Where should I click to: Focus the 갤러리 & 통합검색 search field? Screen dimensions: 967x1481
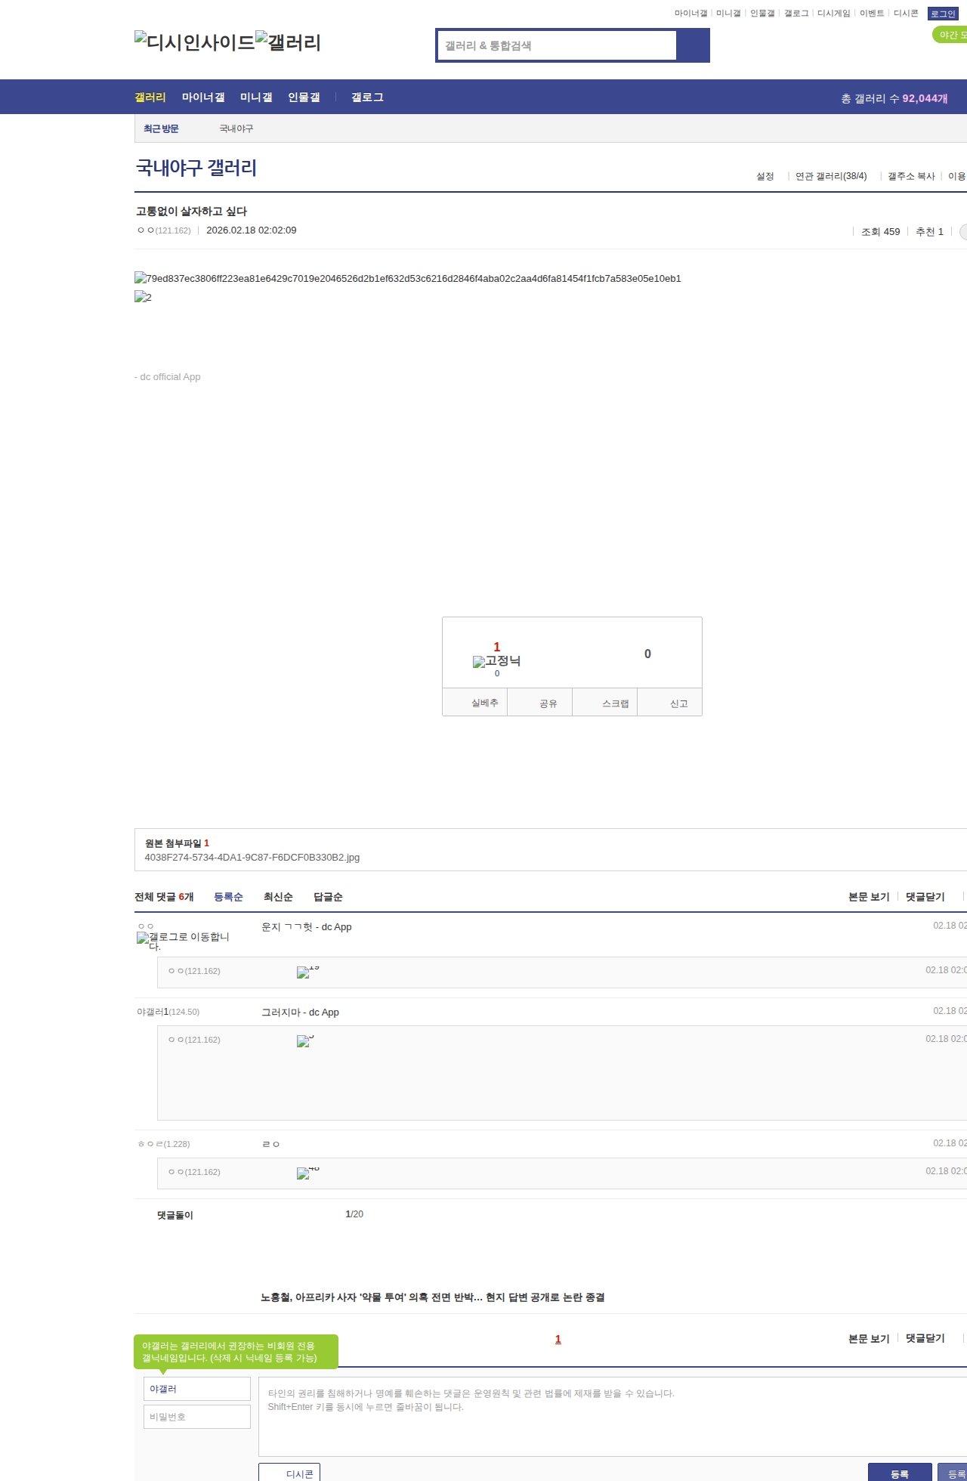[557, 45]
